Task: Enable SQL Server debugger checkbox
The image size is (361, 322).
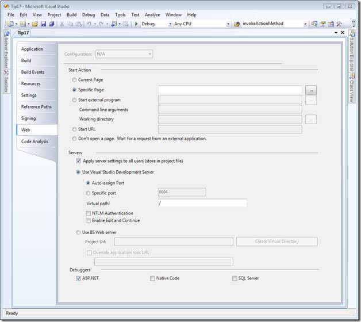Action: click(x=235, y=278)
